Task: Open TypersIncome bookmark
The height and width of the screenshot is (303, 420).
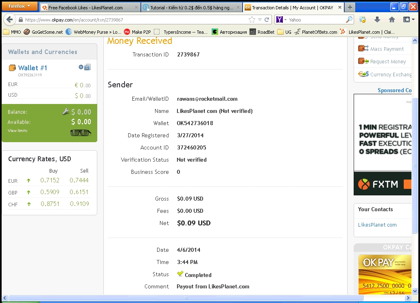Action: [x=181, y=32]
